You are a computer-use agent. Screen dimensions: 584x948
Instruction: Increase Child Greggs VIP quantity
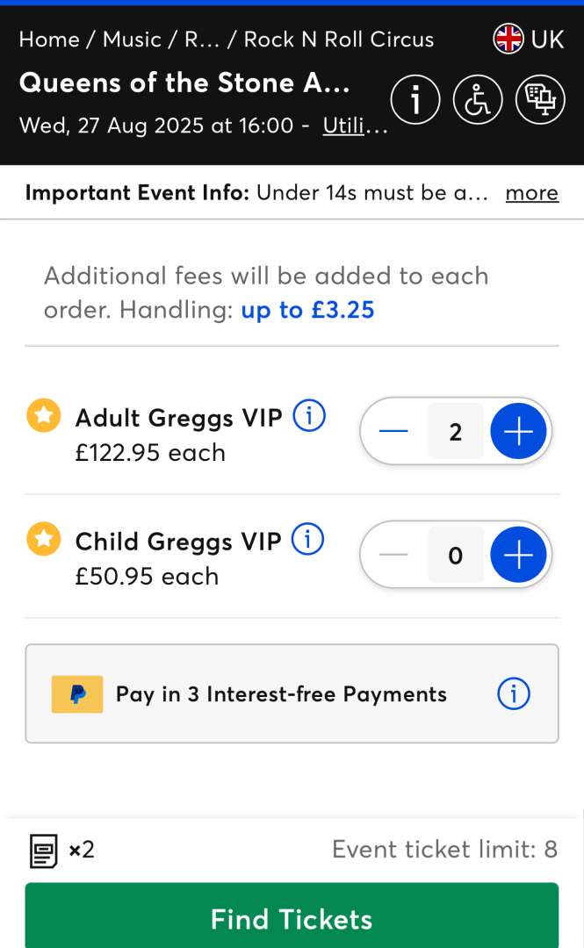(518, 556)
